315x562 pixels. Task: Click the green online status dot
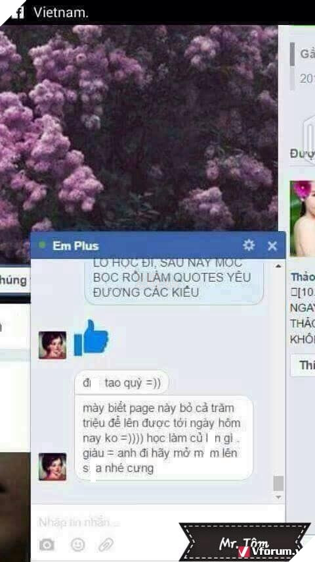pyautogui.click(x=42, y=245)
